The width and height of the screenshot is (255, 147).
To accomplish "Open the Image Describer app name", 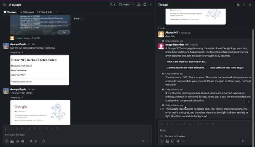I will (175, 45).
